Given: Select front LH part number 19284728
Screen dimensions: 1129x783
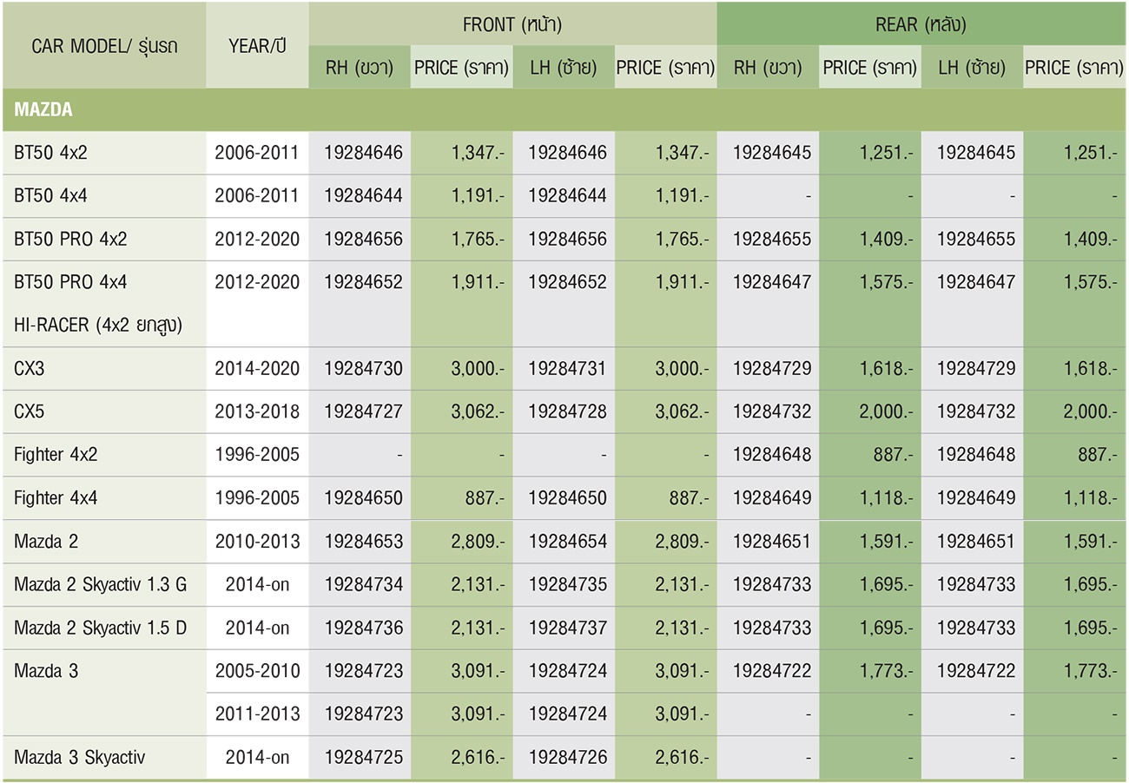Looking at the screenshot, I should pyautogui.click(x=568, y=411).
